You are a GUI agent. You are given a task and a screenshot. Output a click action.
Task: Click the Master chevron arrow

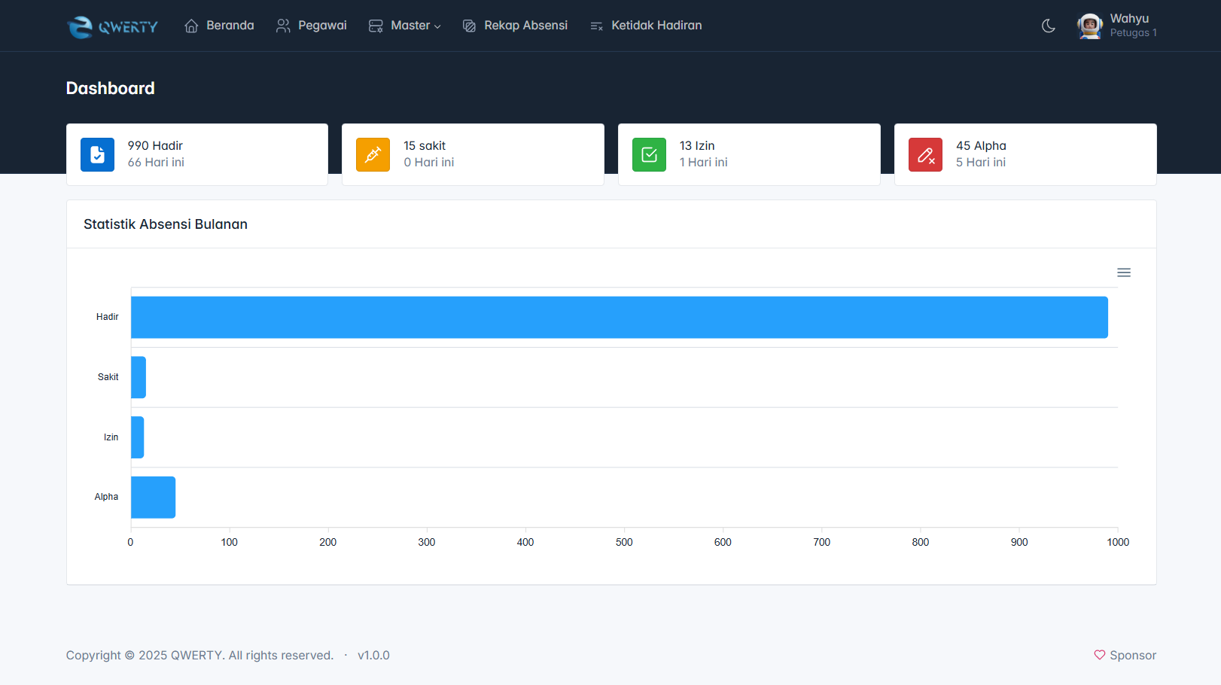(437, 27)
